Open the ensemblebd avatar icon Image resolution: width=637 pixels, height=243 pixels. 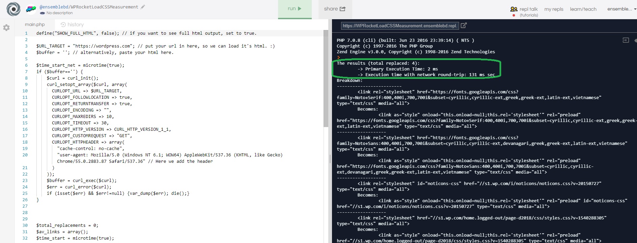[31, 9]
